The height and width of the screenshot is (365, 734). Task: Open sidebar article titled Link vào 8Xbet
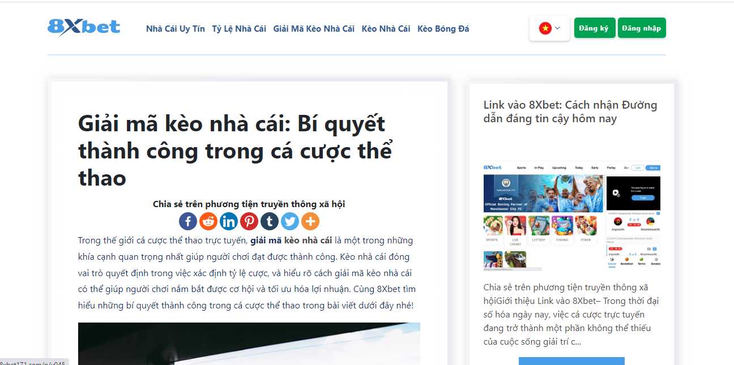(570, 111)
